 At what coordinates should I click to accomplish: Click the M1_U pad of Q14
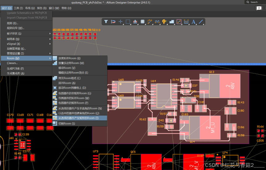(210, 128)
